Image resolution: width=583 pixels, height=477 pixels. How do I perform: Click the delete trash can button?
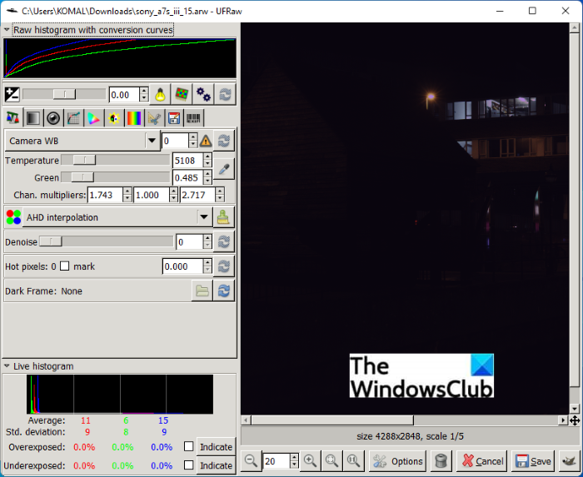(441, 461)
